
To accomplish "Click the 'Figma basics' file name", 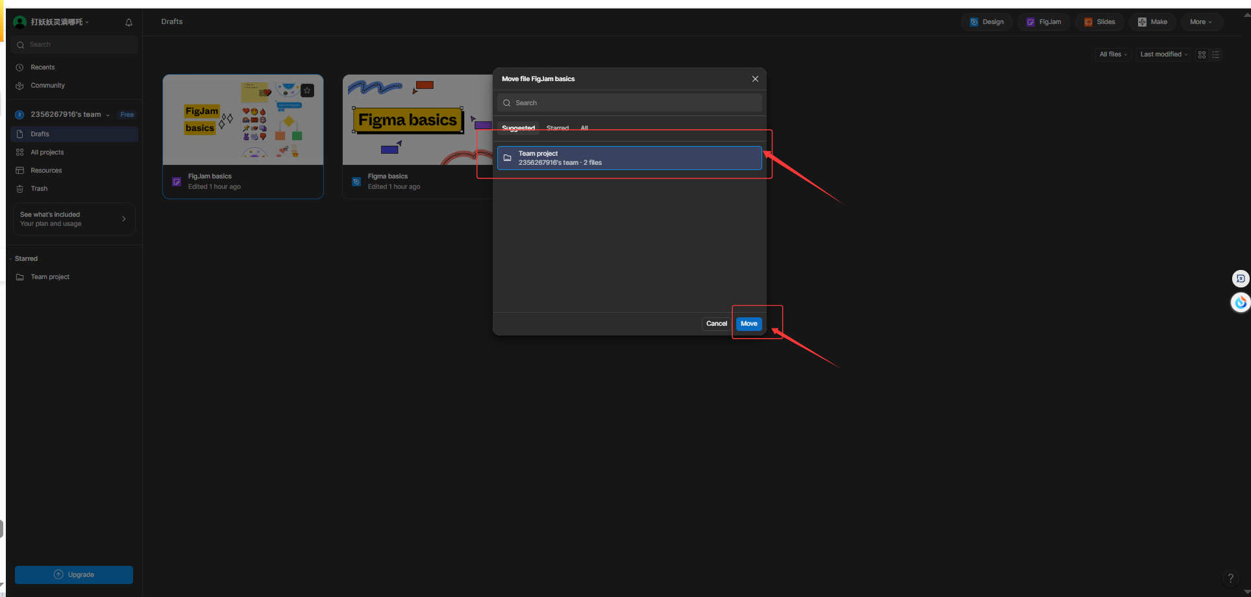I will [388, 177].
